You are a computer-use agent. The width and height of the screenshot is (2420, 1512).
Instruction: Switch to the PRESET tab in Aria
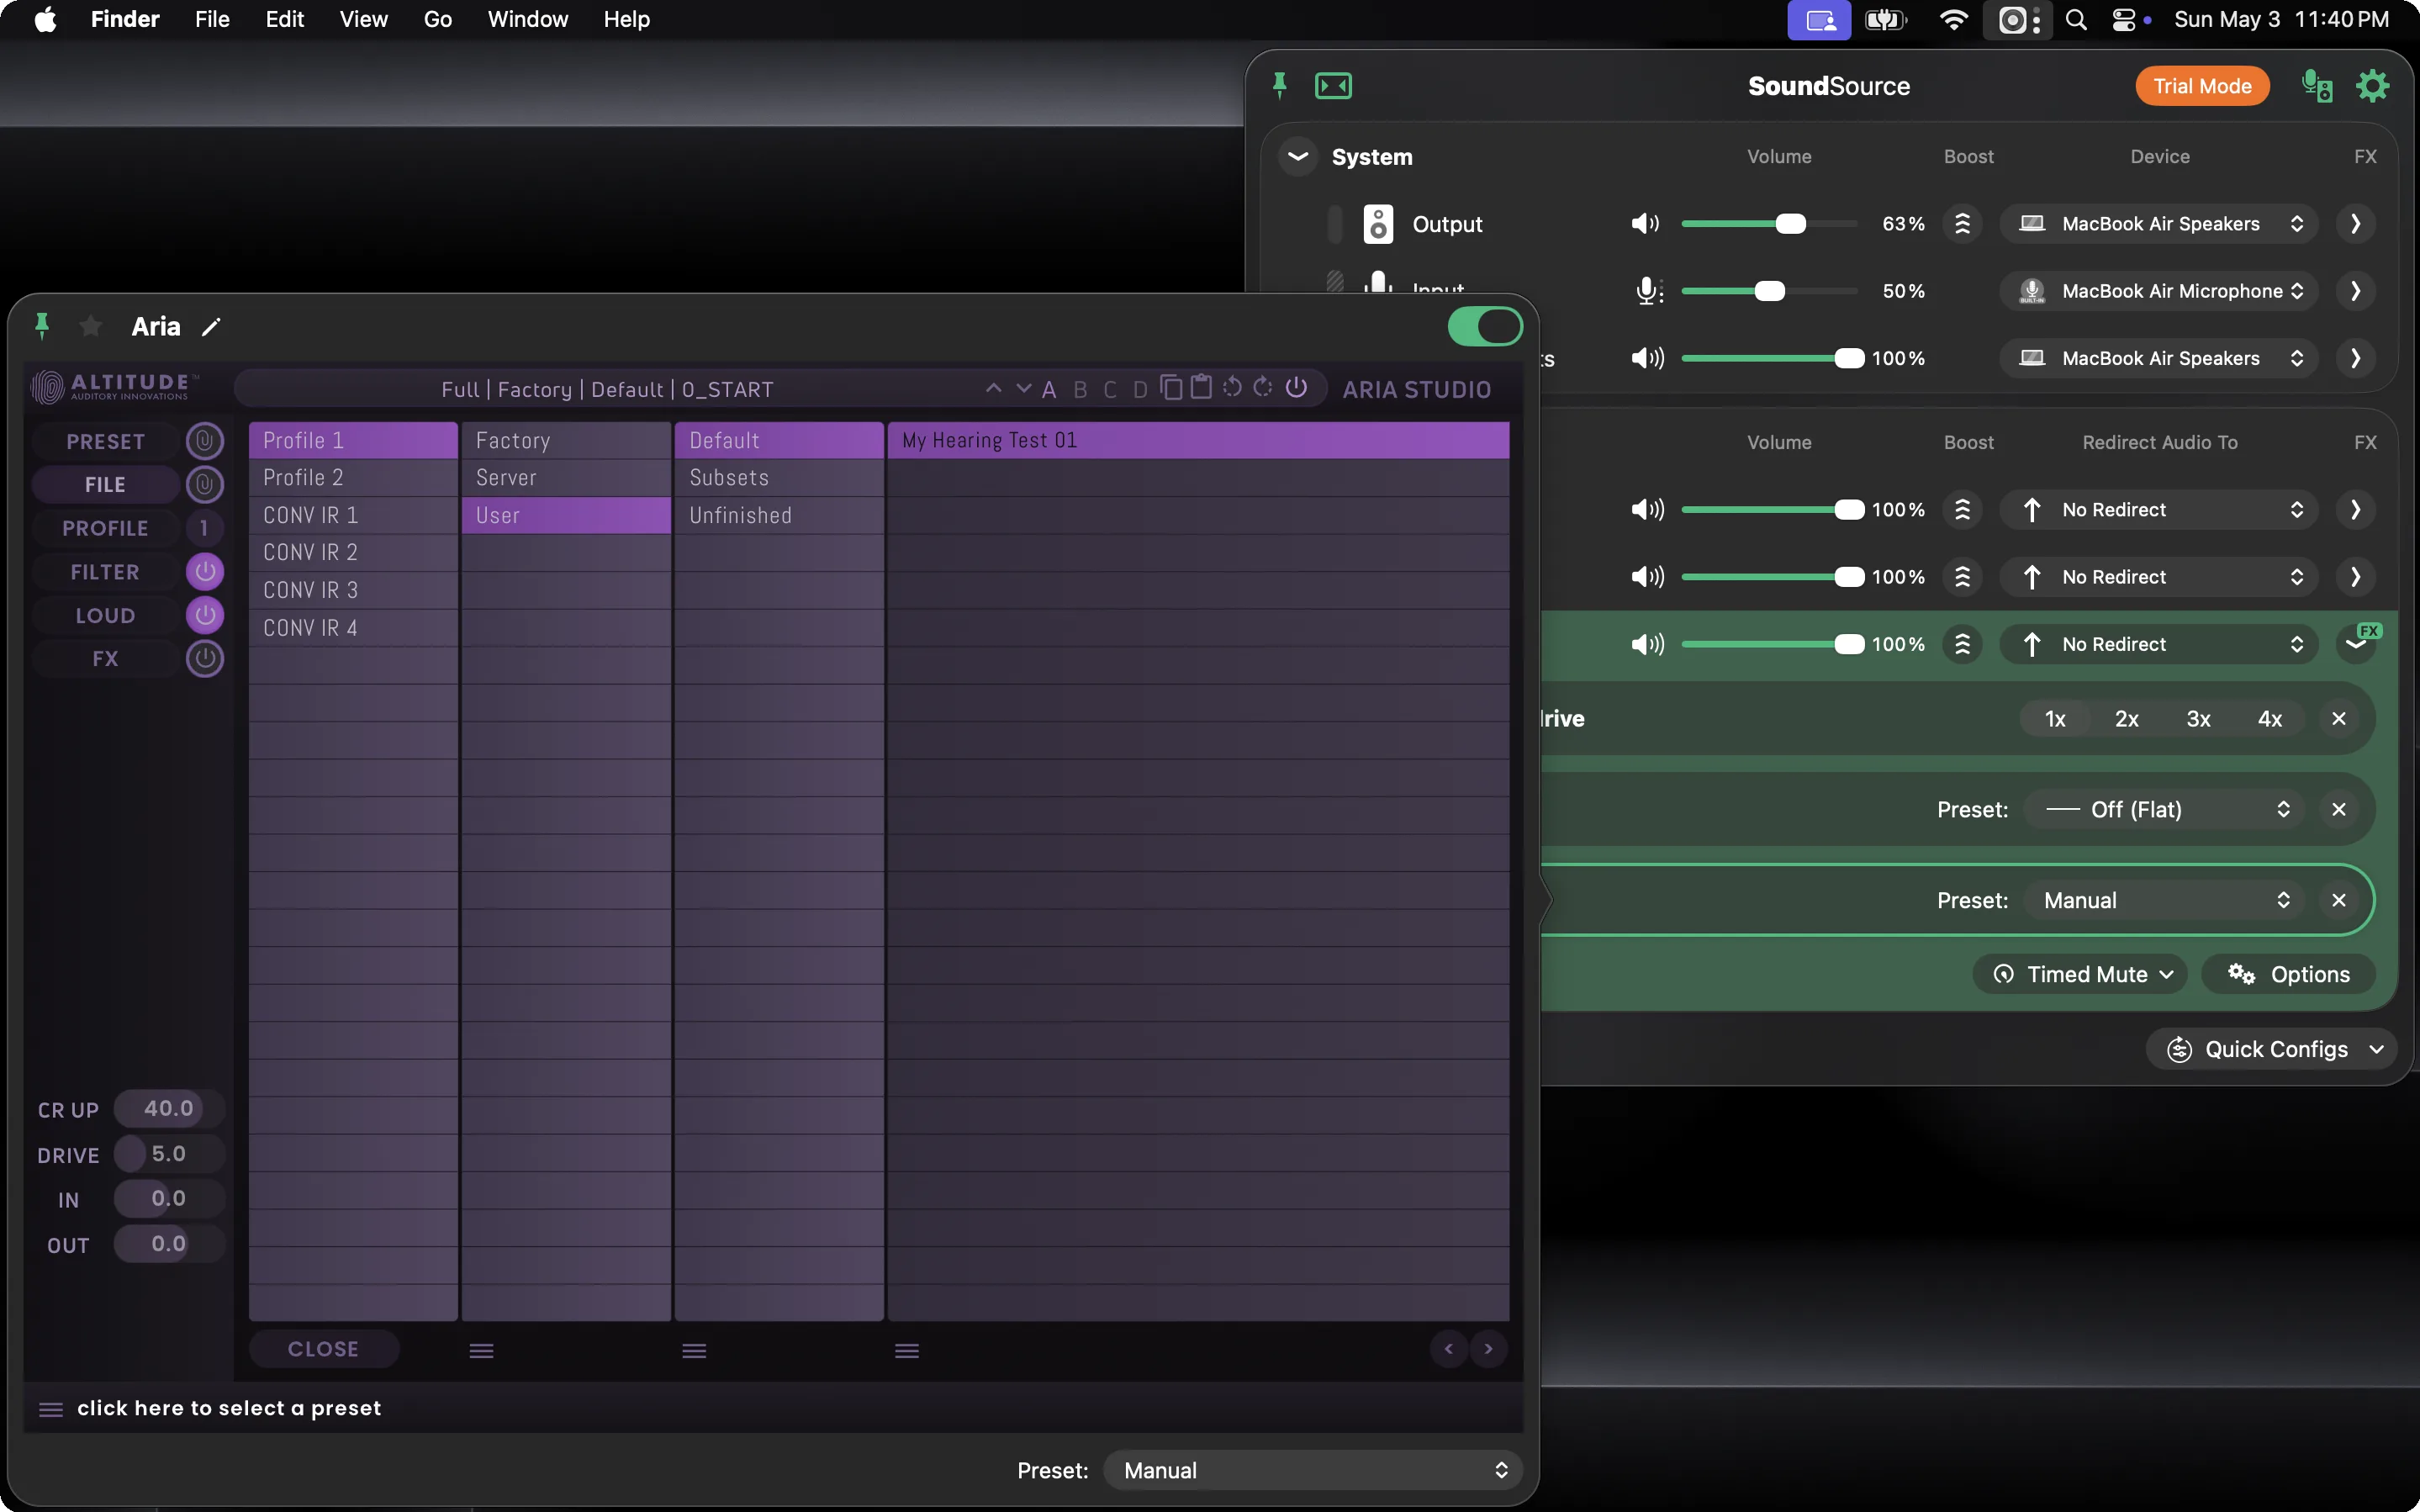click(x=106, y=442)
